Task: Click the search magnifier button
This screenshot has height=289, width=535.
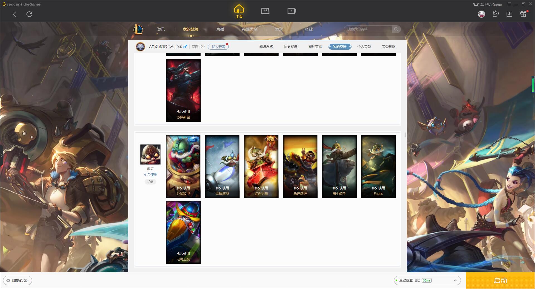Action: tap(396, 29)
